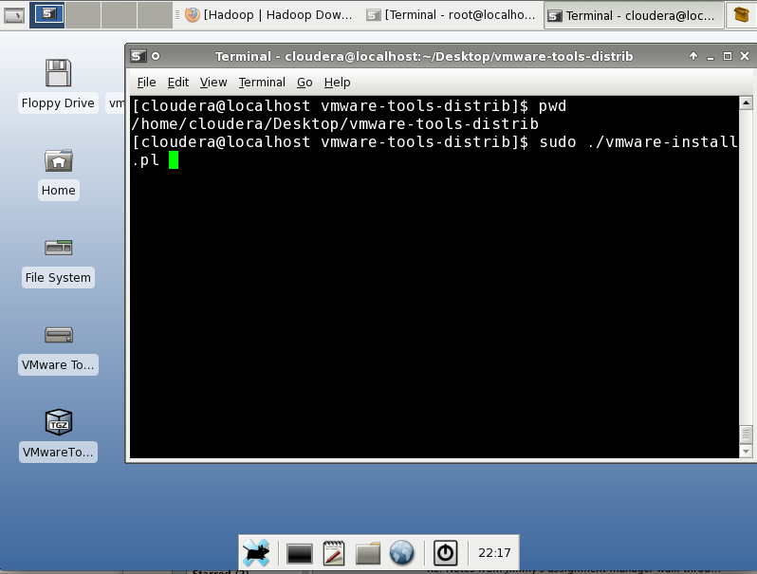Open terminal window menu icon in titlebar
757x574 pixels.
pos(138,57)
